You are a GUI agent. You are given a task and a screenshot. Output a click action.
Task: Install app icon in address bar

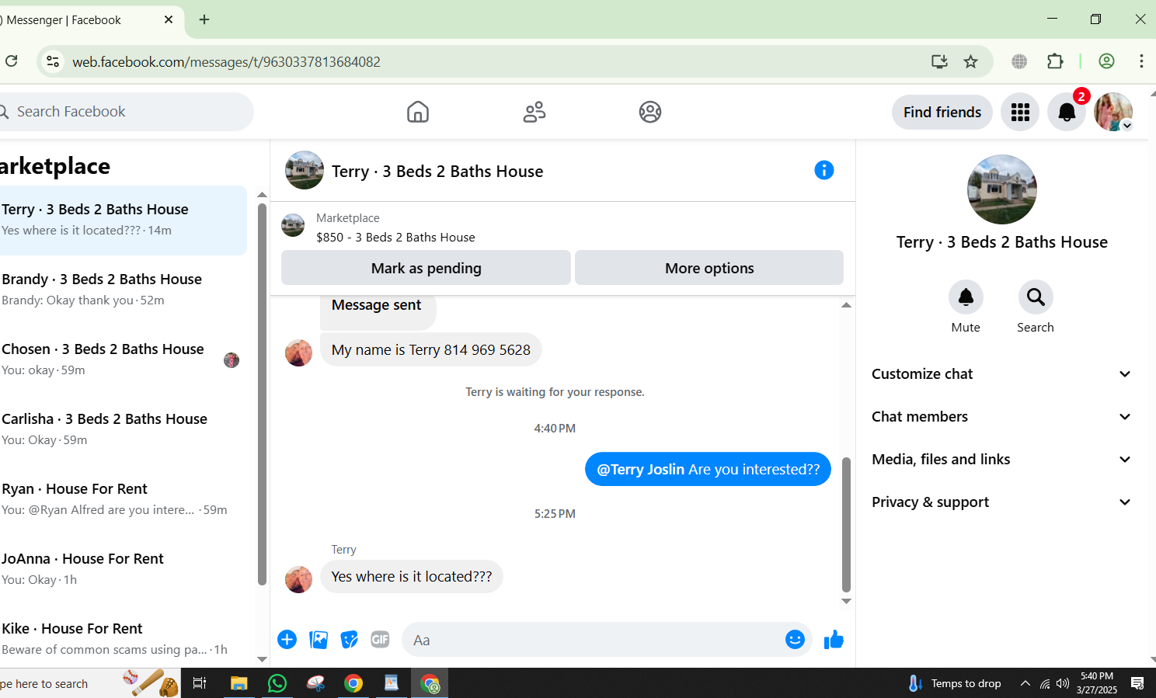[x=939, y=62]
